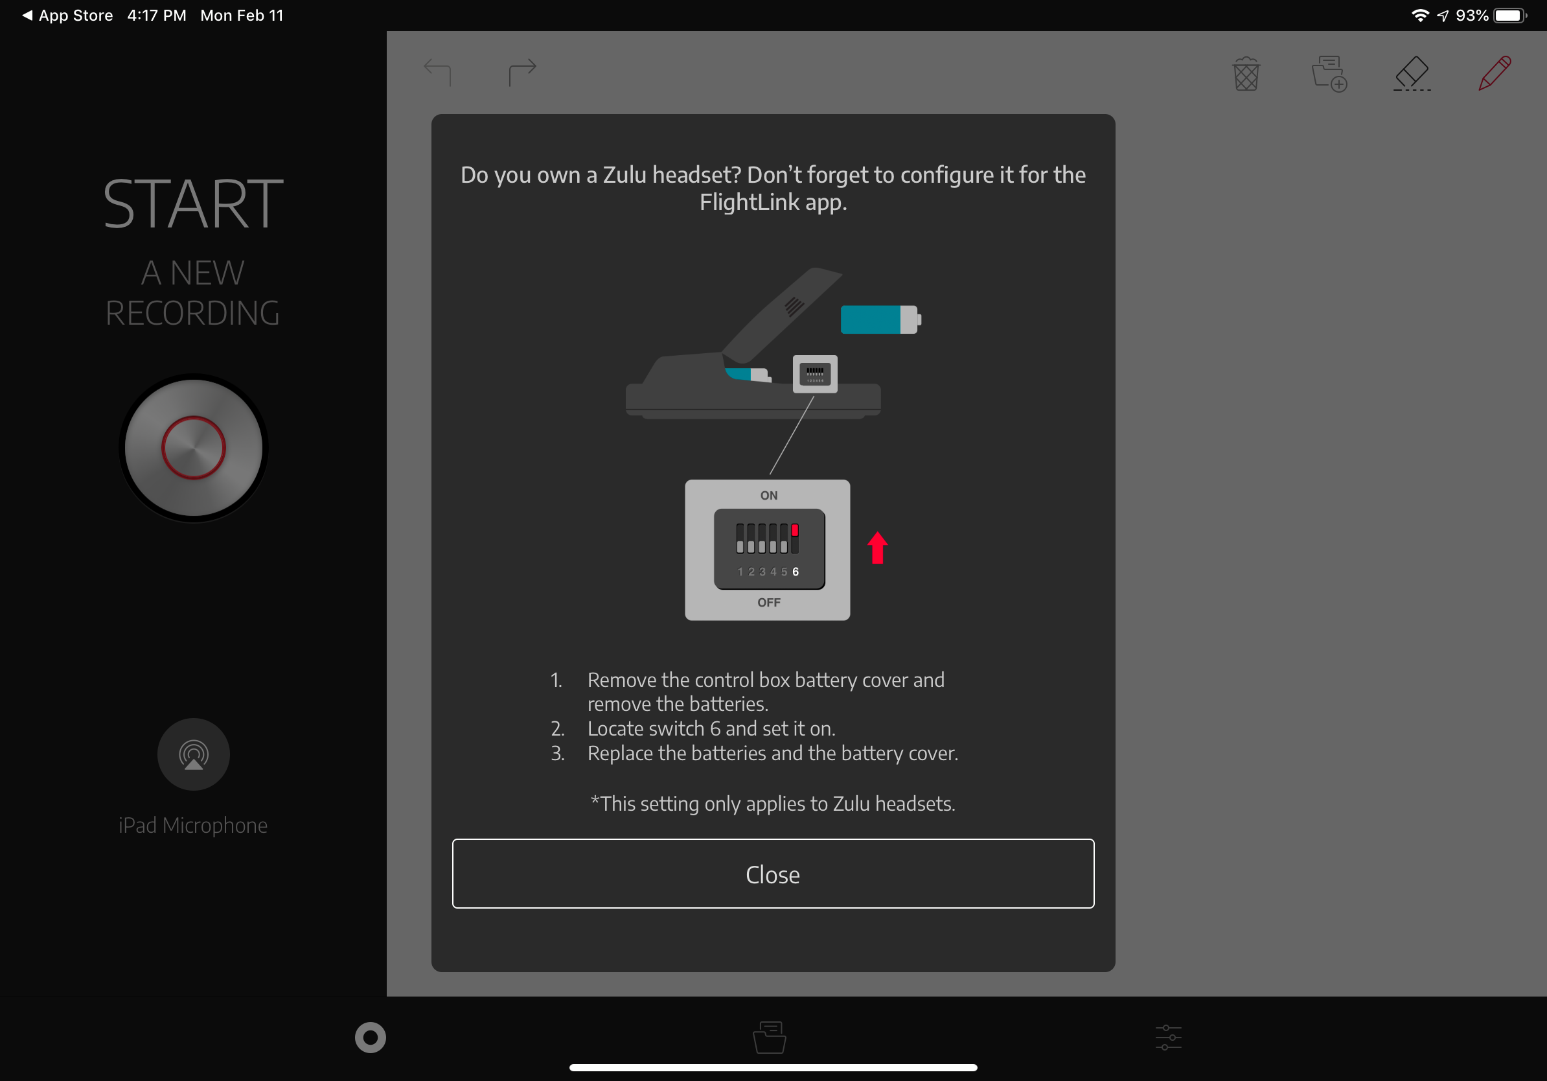Select the eraser tool
The height and width of the screenshot is (1081, 1547).
[x=1412, y=73]
